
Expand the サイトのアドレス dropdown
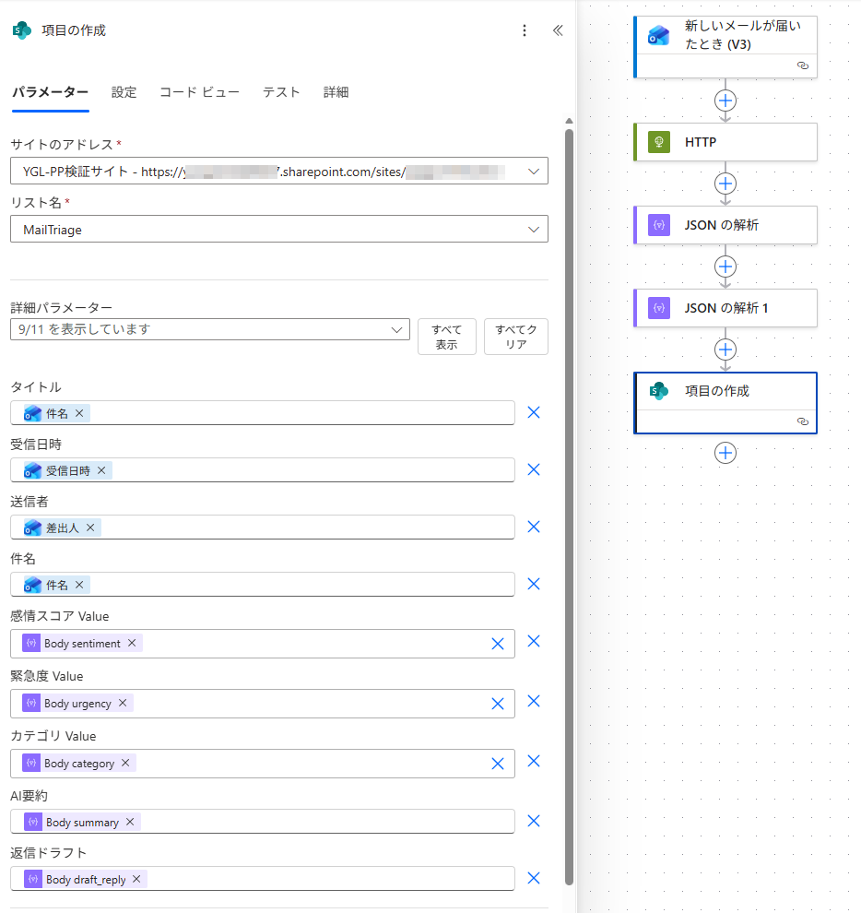pos(533,172)
